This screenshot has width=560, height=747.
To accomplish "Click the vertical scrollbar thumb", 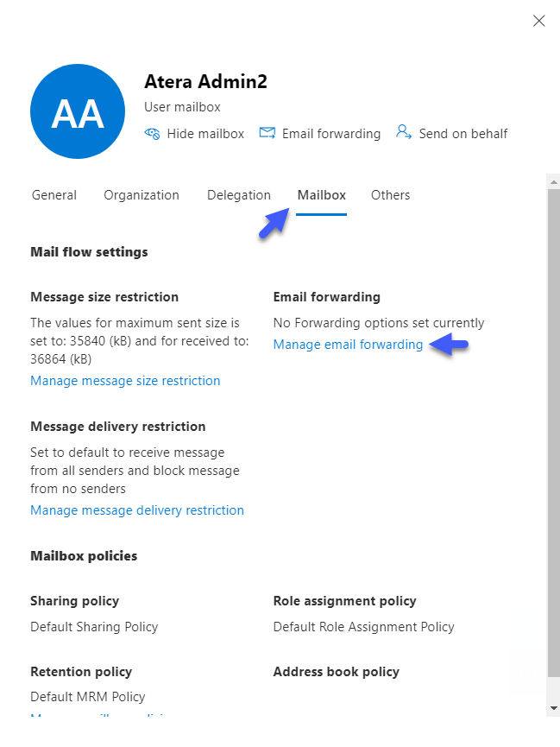I will [553, 433].
